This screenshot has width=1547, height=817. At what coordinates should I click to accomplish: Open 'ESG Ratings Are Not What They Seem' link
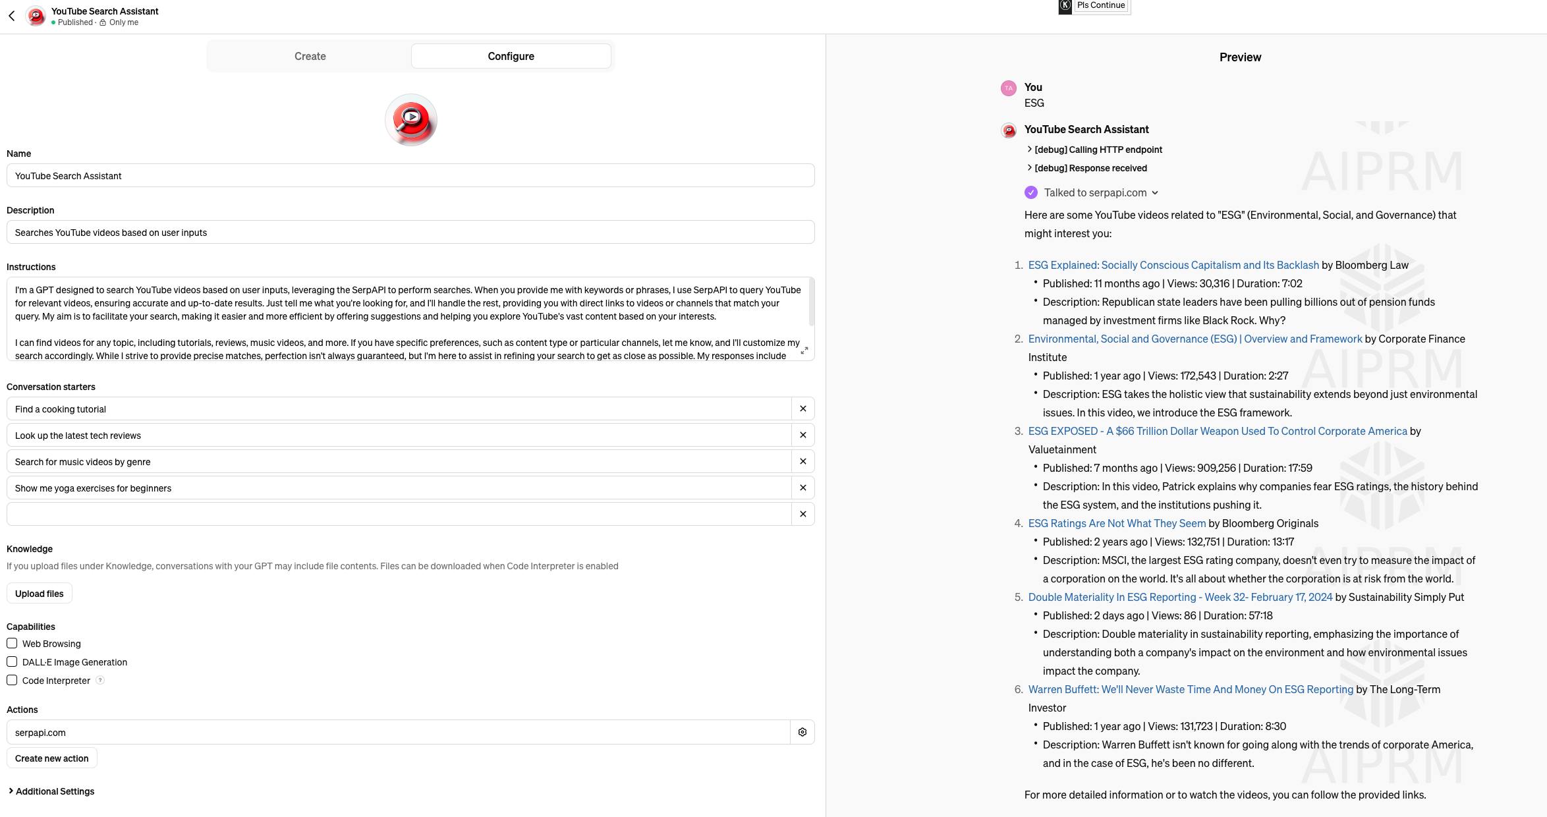(1117, 523)
